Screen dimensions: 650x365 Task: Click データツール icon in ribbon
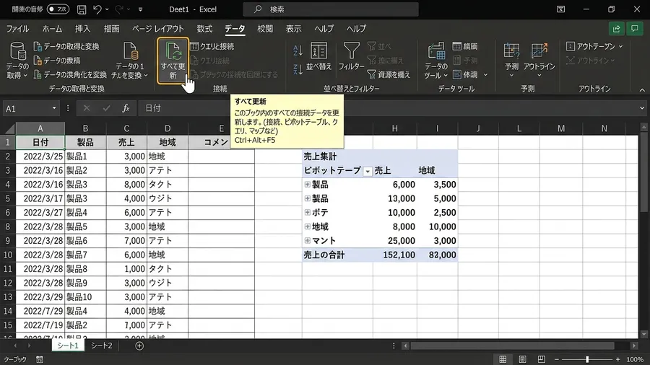[436, 51]
